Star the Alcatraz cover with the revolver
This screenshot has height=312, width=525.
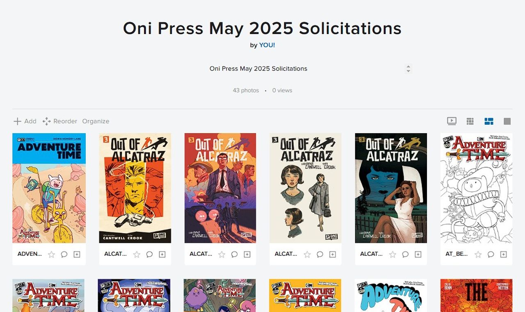click(x=137, y=255)
